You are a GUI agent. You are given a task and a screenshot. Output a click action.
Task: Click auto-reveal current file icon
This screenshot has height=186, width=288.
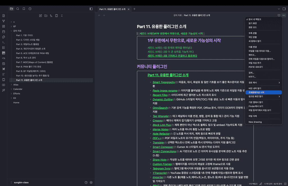(x=56, y=16)
